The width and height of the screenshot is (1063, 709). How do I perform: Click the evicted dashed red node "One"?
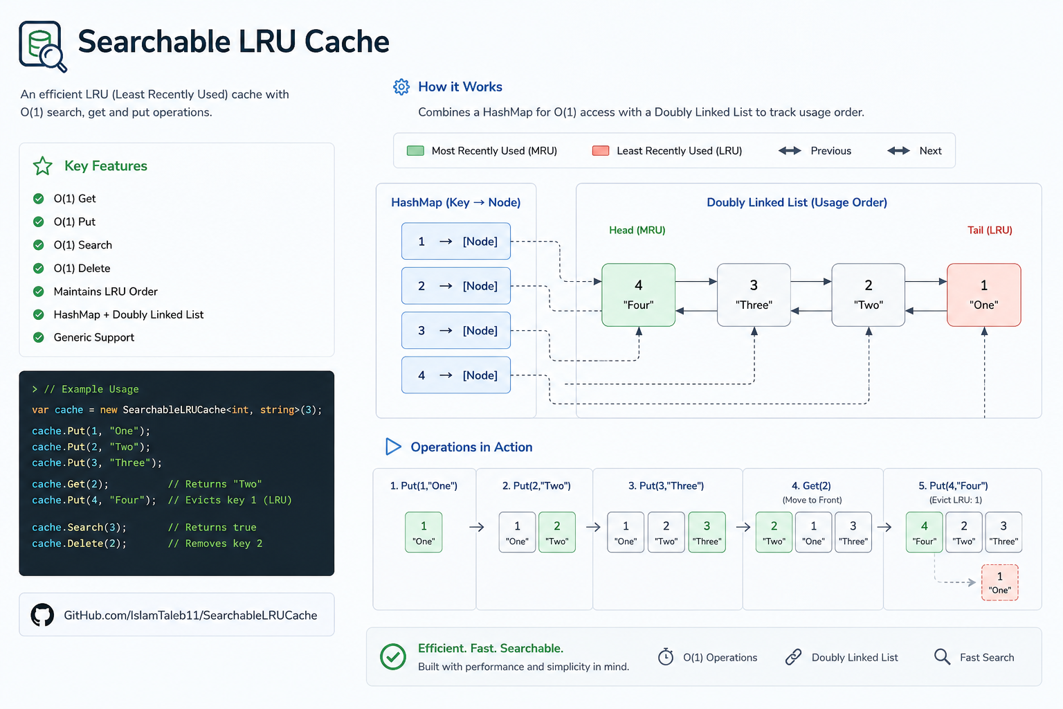tap(1000, 583)
